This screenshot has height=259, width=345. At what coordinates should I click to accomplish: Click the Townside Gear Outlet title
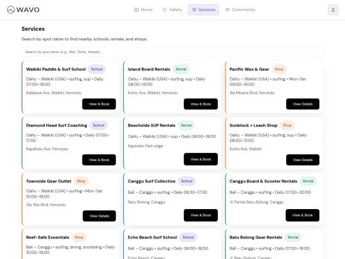click(49, 181)
